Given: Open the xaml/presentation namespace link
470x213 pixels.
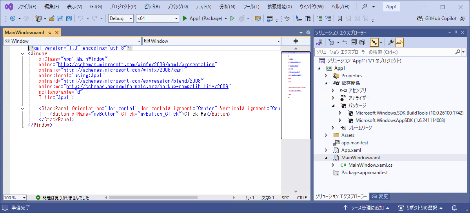Looking at the screenshot, I should (136, 64).
